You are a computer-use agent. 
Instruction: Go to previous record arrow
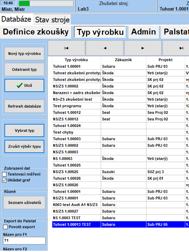105,48
